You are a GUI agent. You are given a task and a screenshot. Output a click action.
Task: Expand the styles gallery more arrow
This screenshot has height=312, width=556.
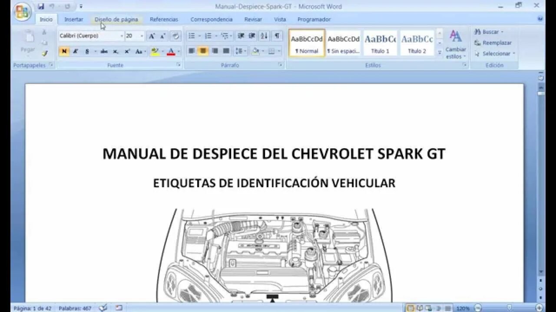click(x=439, y=52)
